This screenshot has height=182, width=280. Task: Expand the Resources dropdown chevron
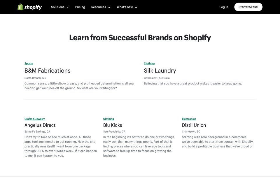pyautogui.click(x=109, y=7)
